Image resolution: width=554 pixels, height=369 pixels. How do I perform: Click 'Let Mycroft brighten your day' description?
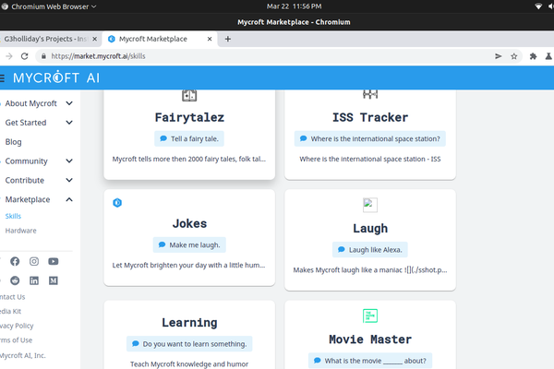(x=188, y=265)
